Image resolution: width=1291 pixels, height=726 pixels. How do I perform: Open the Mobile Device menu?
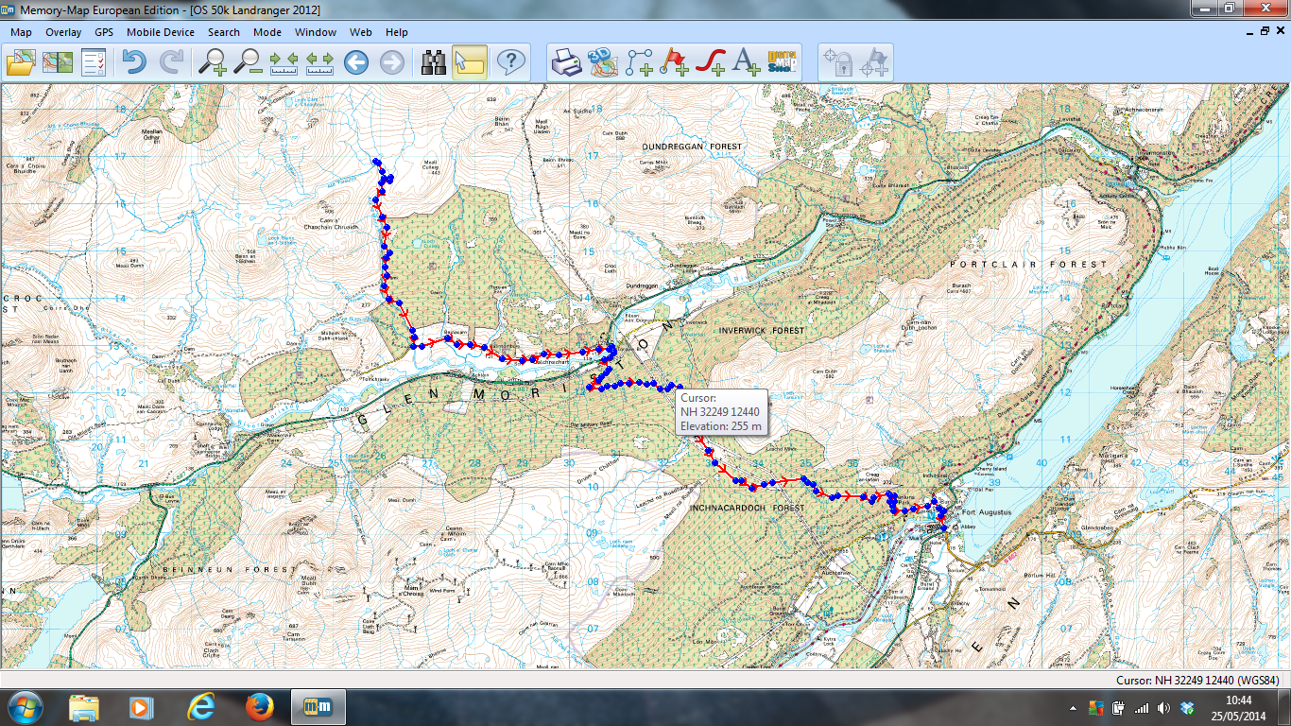[x=161, y=32]
